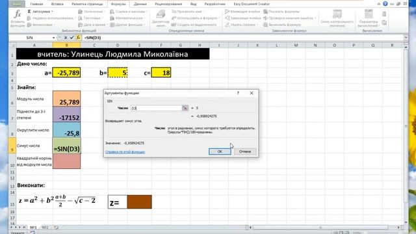Click Показать формулы in the ribbon

(x=281, y=12)
